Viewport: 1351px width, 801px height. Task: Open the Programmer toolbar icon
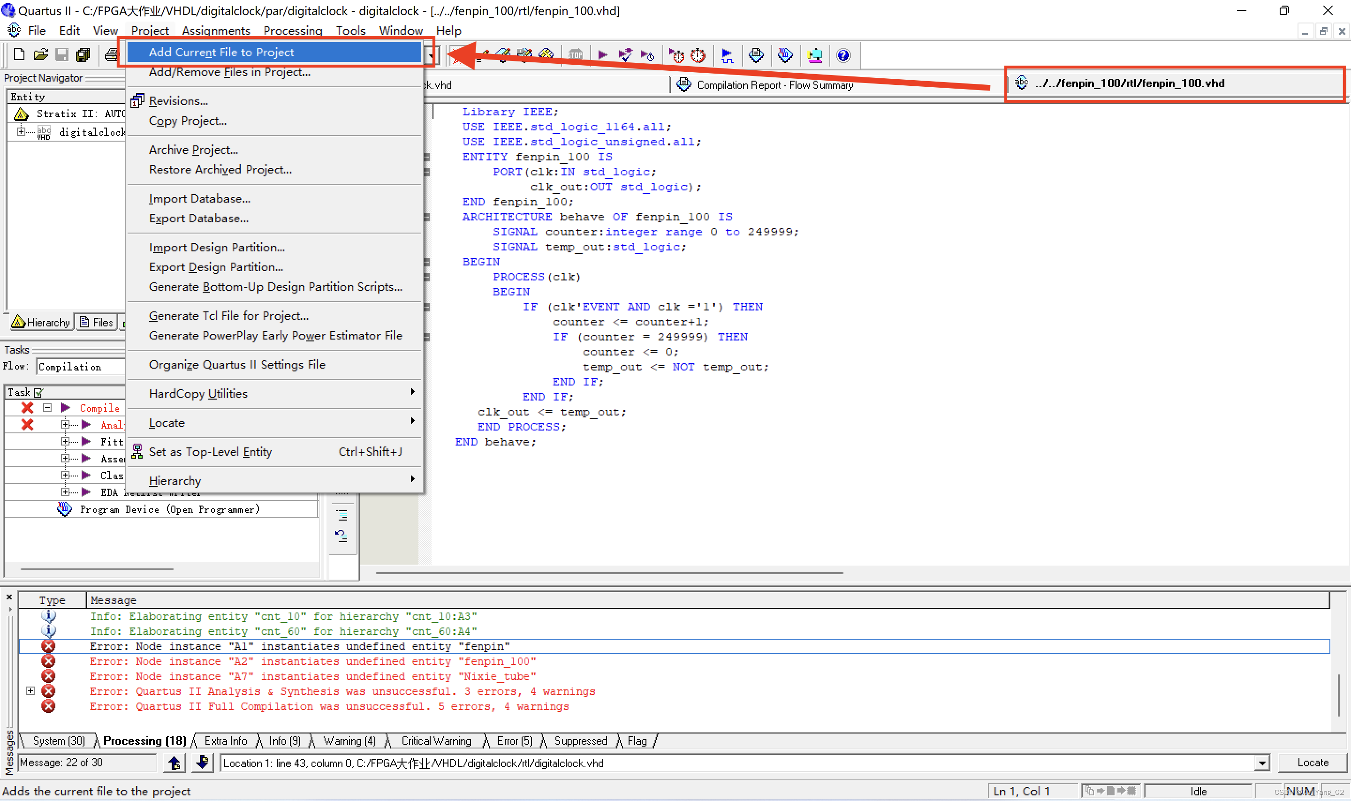tap(785, 55)
